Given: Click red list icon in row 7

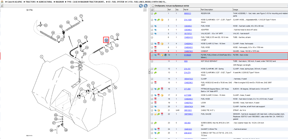Looking at the screenshot, I should point(159,44).
